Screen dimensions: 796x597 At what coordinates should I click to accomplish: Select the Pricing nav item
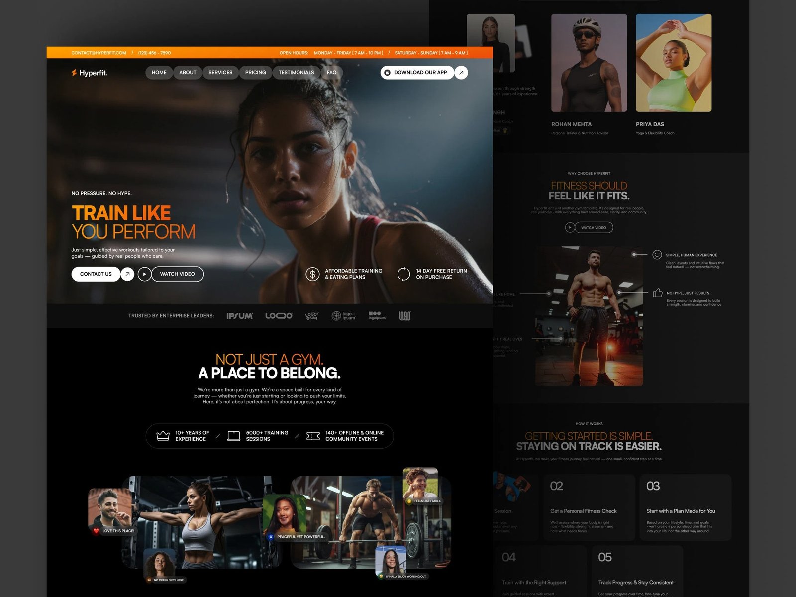click(x=256, y=73)
